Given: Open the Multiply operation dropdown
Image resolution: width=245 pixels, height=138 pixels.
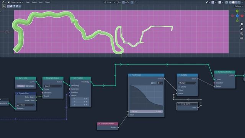Looking at the screenshot, I should click(x=187, y=83).
